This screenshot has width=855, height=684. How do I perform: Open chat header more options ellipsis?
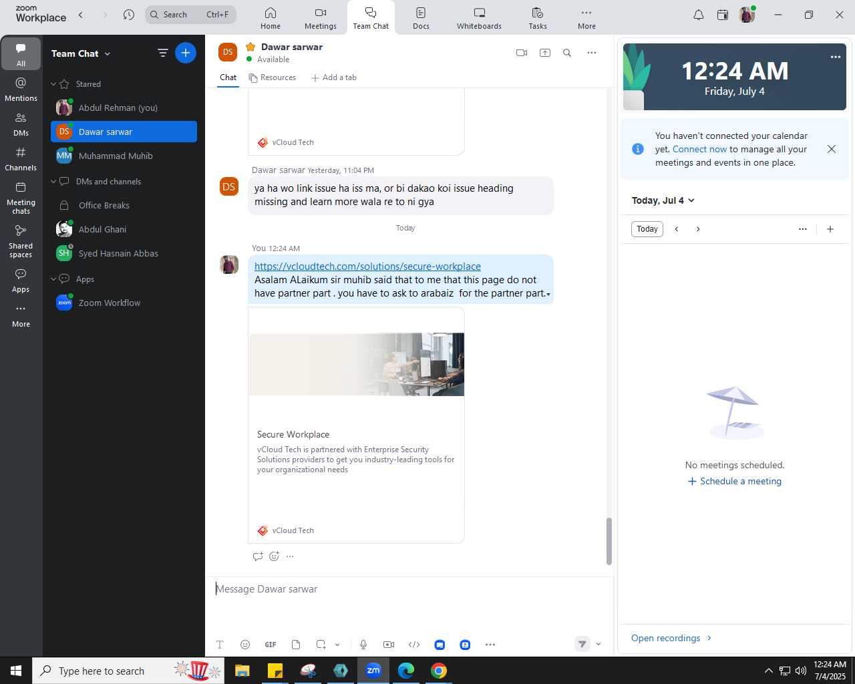pos(591,53)
